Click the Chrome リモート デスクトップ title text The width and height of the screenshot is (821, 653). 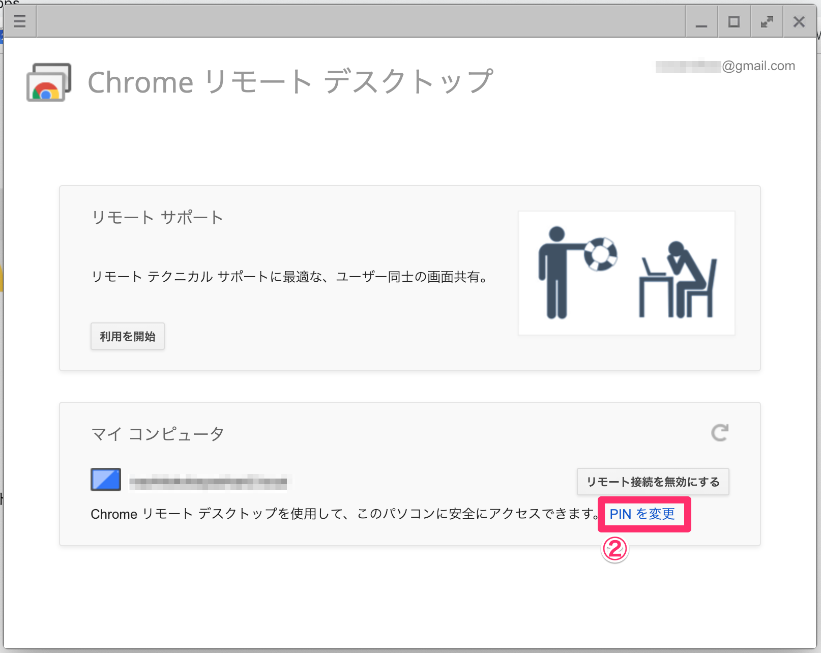point(290,82)
